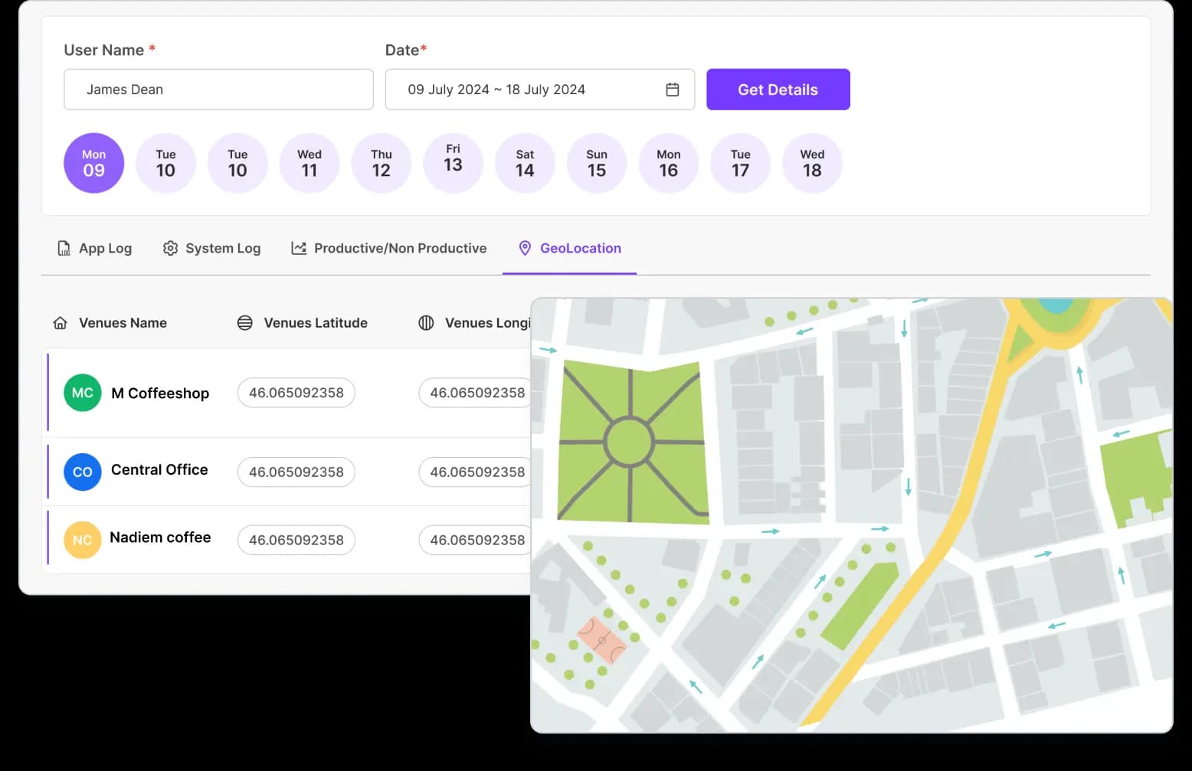Click Nadiem coffee longitude value
This screenshot has height=771, width=1192.
tap(475, 540)
